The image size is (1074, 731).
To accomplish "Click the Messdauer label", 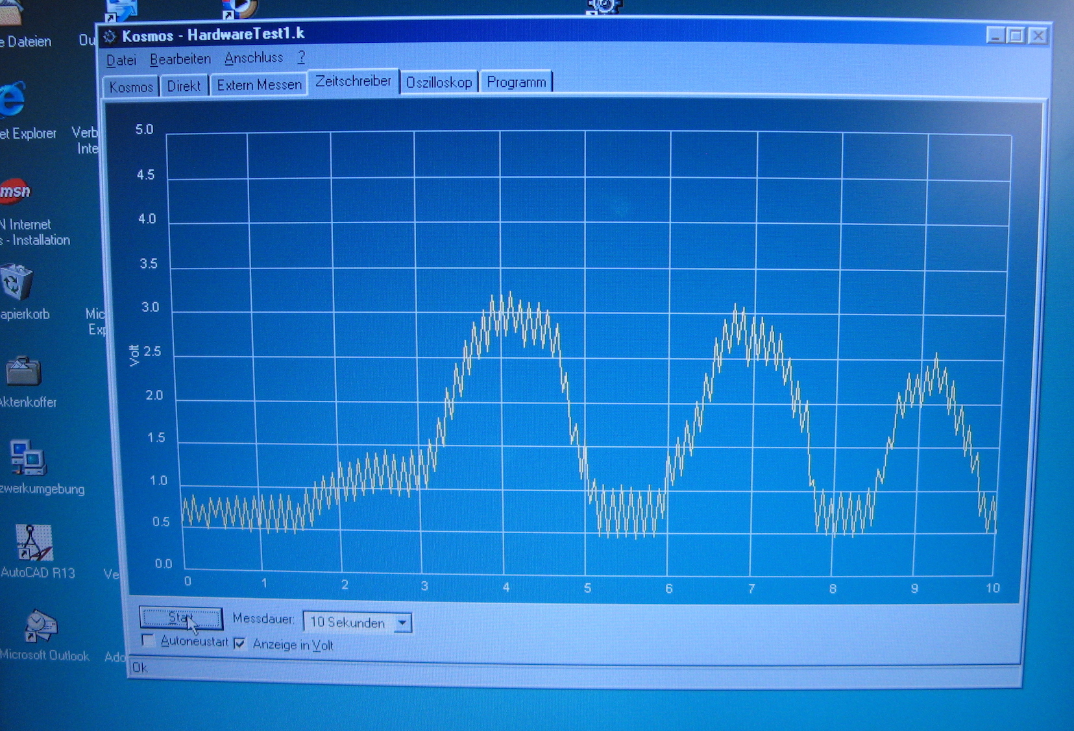I will 263,619.
